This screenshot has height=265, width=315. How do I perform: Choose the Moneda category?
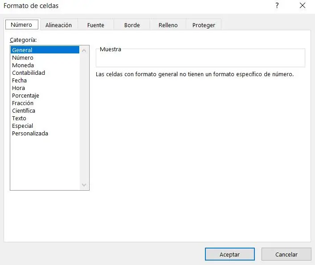pos(45,65)
